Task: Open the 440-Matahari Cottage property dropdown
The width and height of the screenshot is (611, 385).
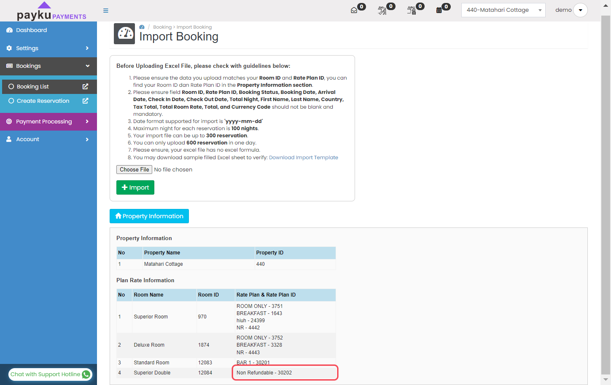Action: coord(503,10)
